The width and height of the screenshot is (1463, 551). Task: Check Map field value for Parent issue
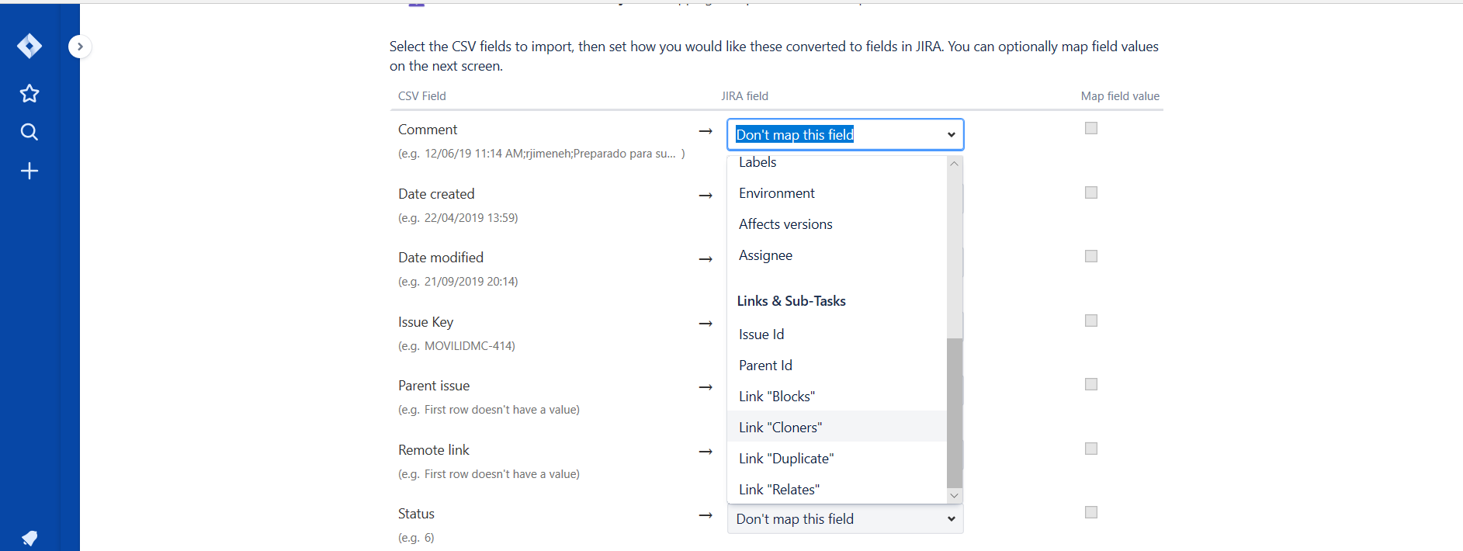click(1091, 384)
